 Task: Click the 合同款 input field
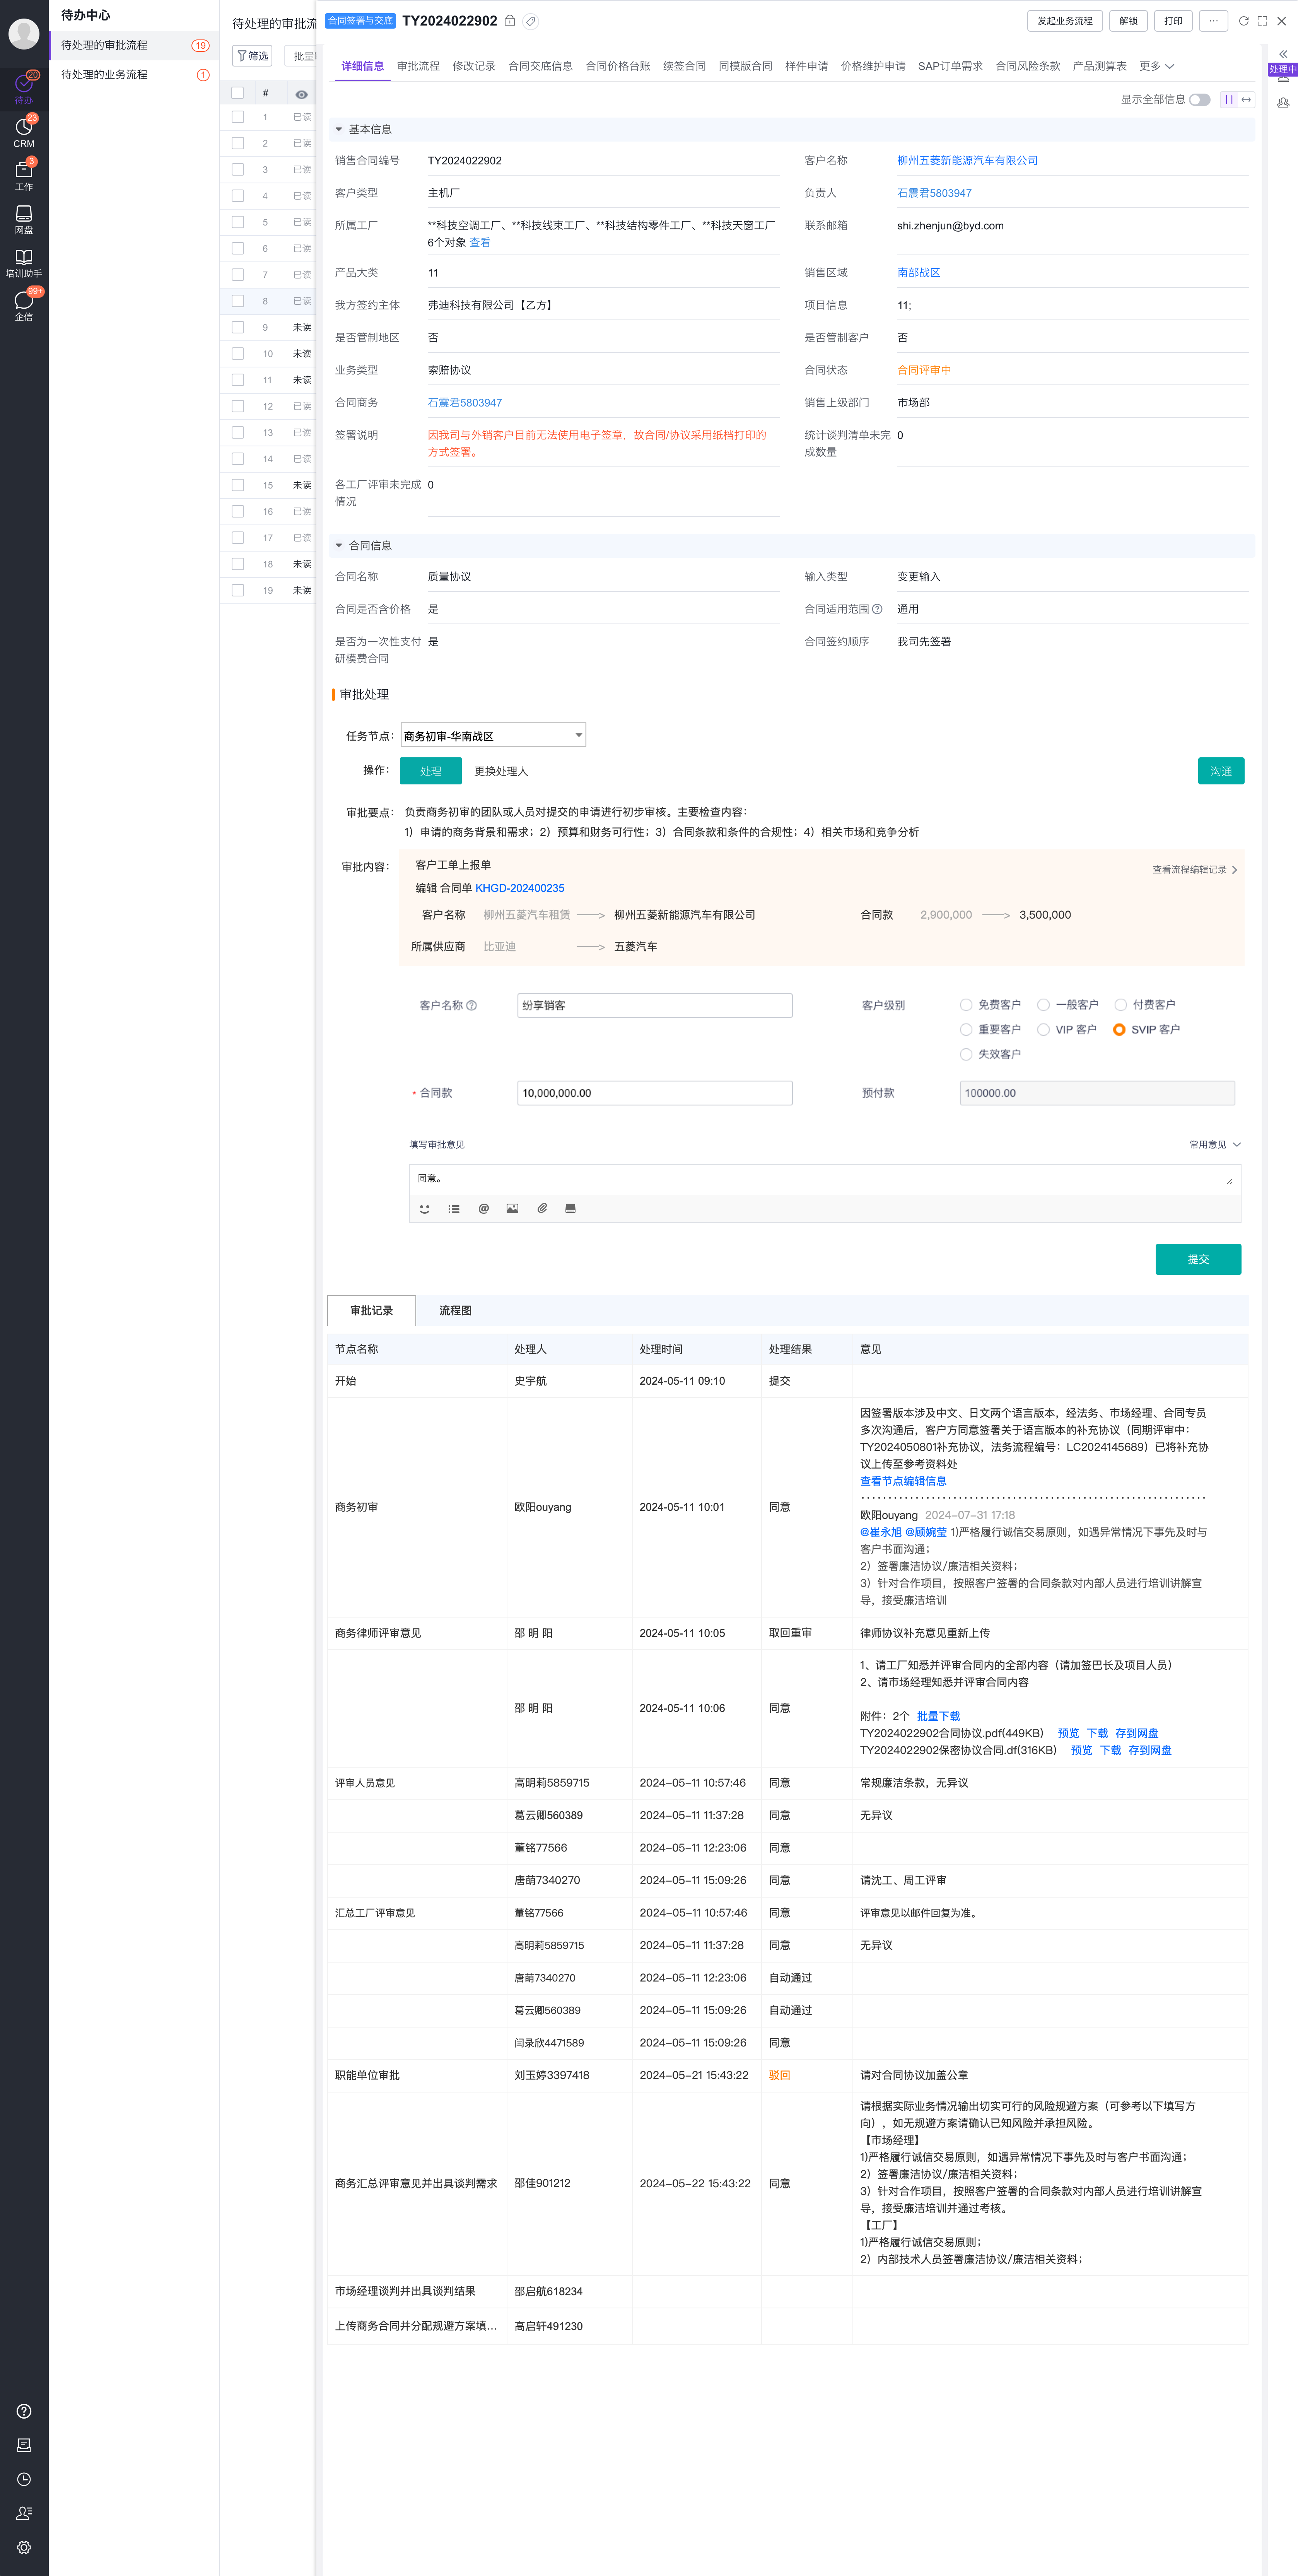point(655,1093)
